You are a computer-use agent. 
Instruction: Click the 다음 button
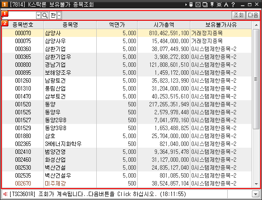pyautogui.click(x=253, y=15)
